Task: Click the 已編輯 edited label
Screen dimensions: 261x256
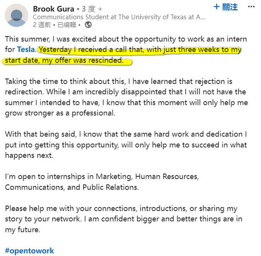Action: (x=67, y=25)
